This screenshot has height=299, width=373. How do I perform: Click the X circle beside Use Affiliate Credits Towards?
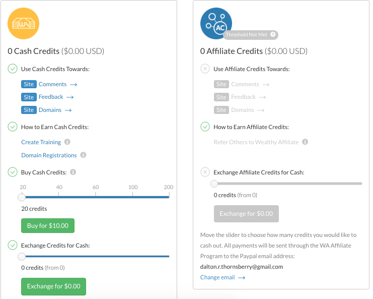pos(205,69)
